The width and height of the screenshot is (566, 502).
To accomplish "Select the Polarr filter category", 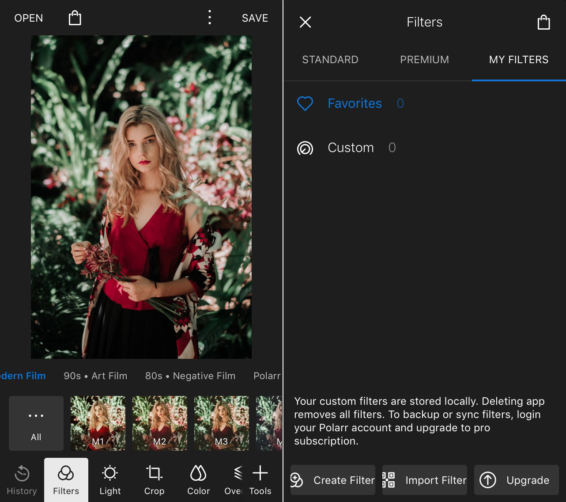I will (x=267, y=376).
